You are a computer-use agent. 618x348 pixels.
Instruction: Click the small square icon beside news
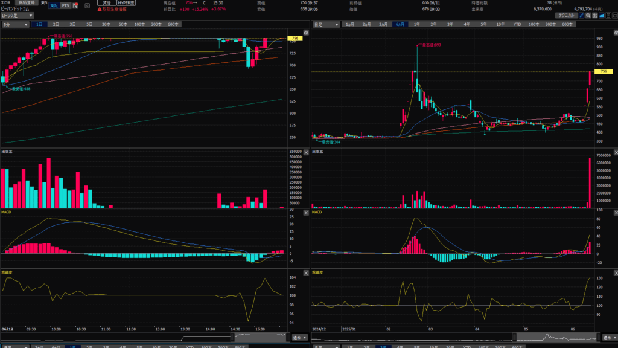coord(87,5)
